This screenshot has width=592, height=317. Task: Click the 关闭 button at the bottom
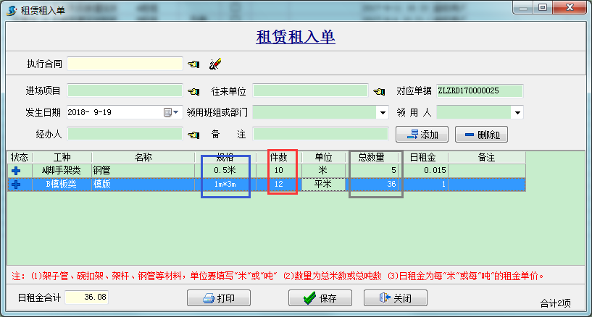pos(395,298)
